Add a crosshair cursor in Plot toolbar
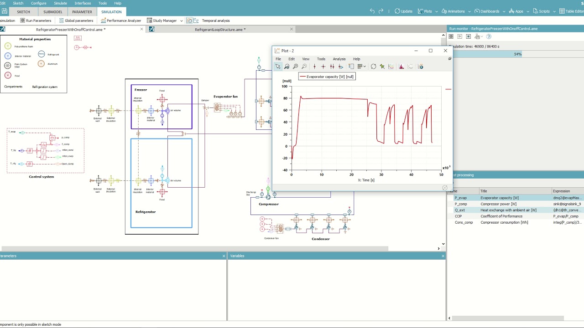Screen dimensions: 584x328 coord(323,67)
